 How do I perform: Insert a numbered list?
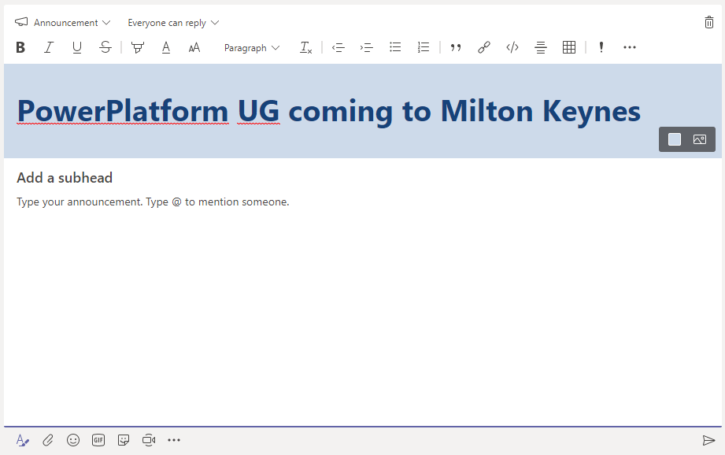click(424, 47)
